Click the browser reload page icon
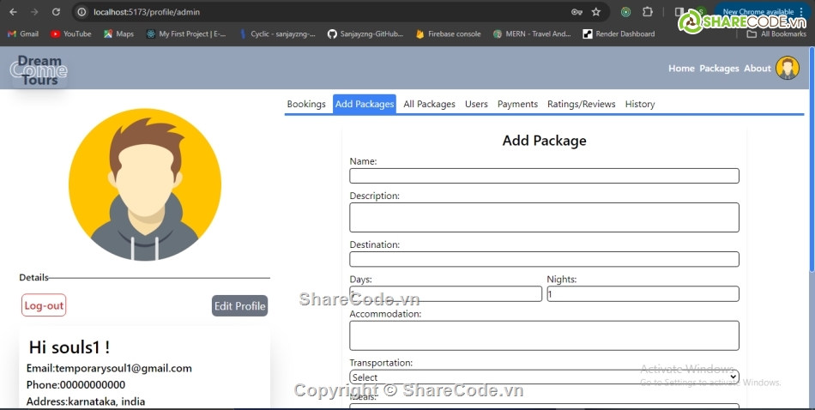This screenshot has height=410, width=815. (x=56, y=12)
